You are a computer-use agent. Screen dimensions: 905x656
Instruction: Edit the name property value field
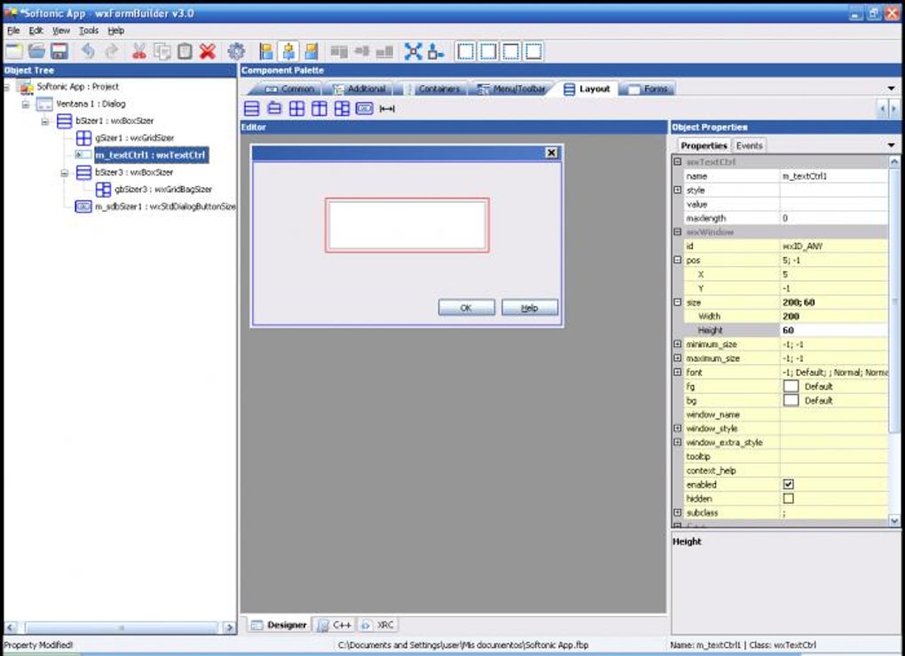coord(833,176)
